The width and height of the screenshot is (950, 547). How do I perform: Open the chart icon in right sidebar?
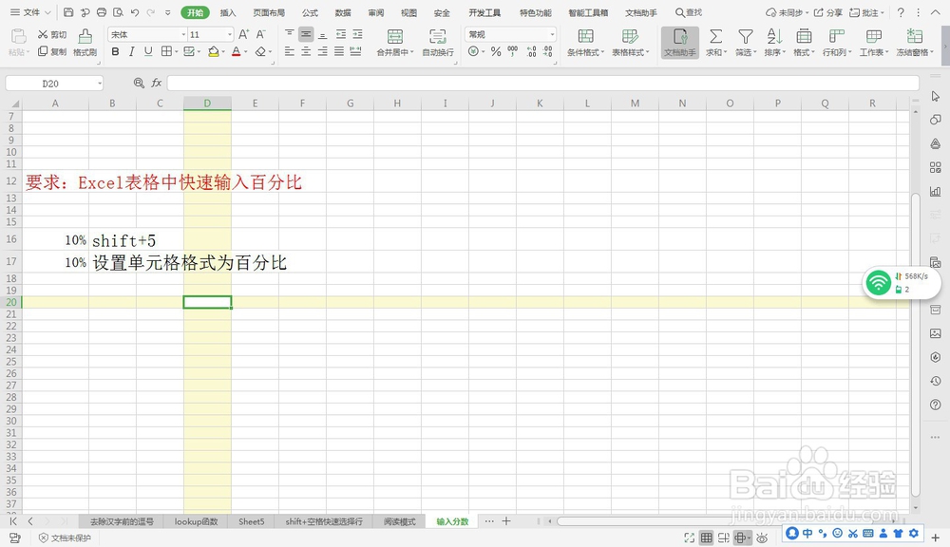pyautogui.click(x=935, y=190)
